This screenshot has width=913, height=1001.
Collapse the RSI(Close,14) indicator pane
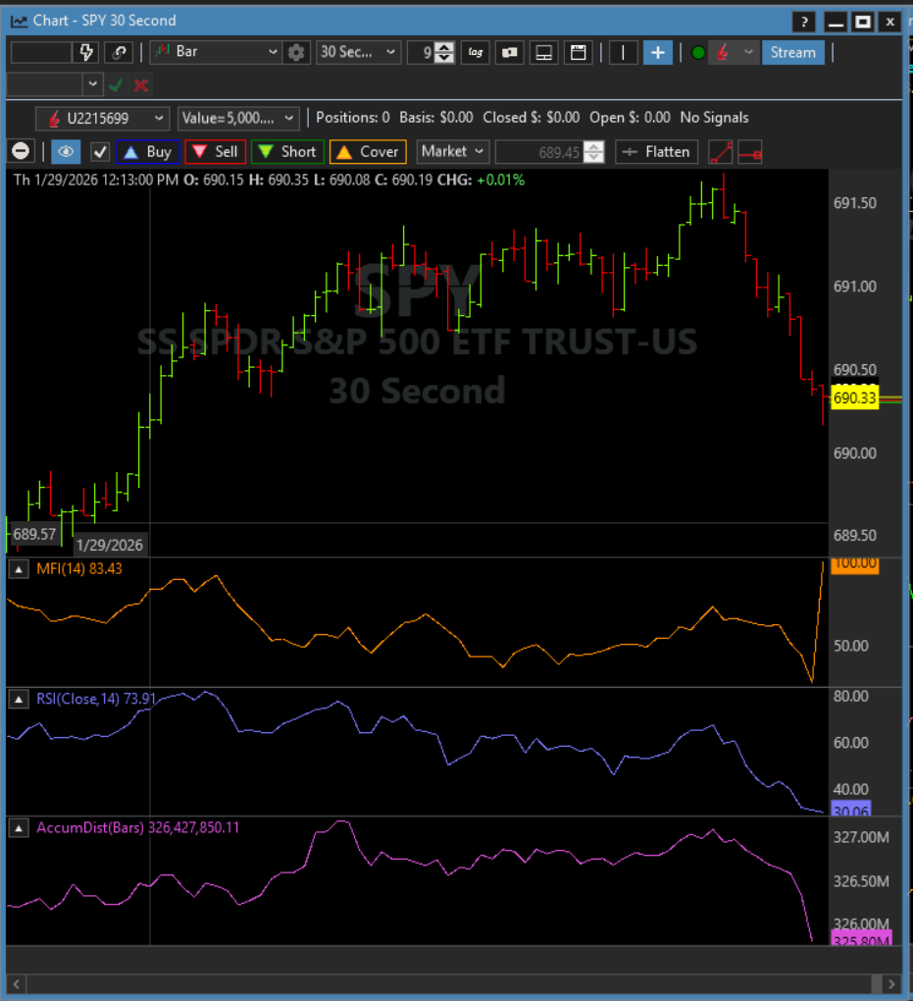(x=19, y=699)
